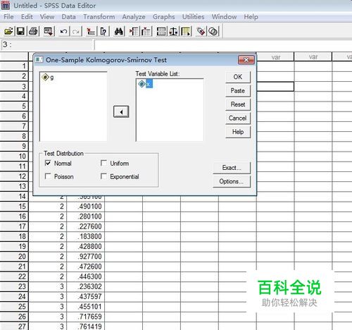
Task: Close the Kolmogorov-Smirnov Test dialog
Action: coord(246,60)
